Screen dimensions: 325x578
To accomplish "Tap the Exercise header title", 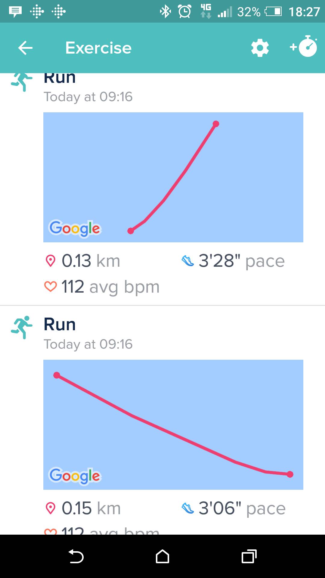I will pyautogui.click(x=98, y=48).
